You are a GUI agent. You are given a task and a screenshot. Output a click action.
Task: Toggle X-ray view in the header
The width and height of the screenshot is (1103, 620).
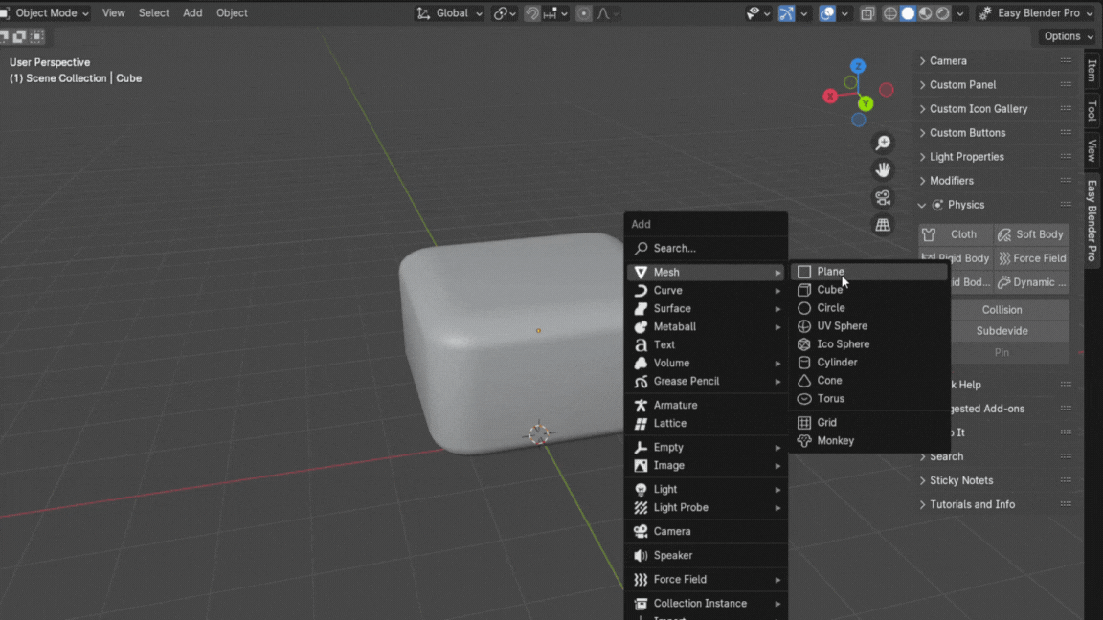pyautogui.click(x=867, y=13)
